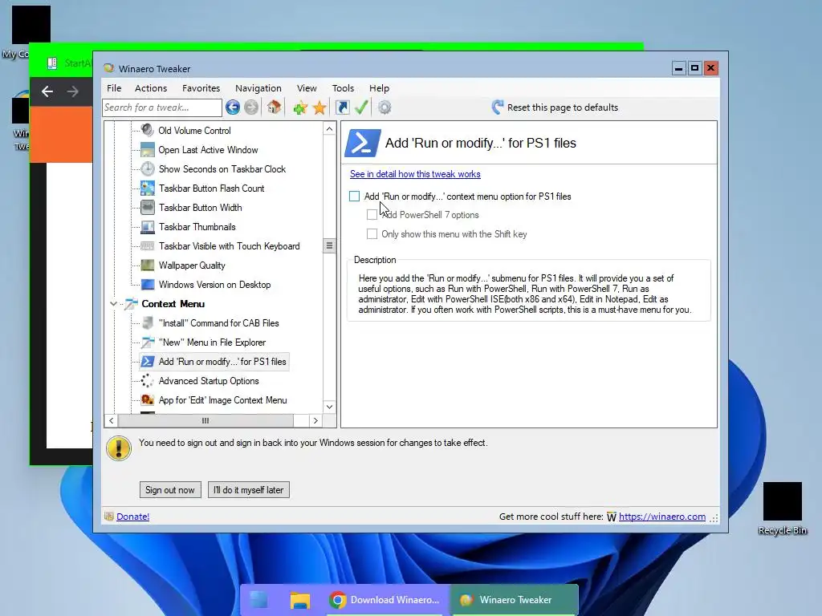Click the Advanced Startup Options spinner icon

pos(148,381)
